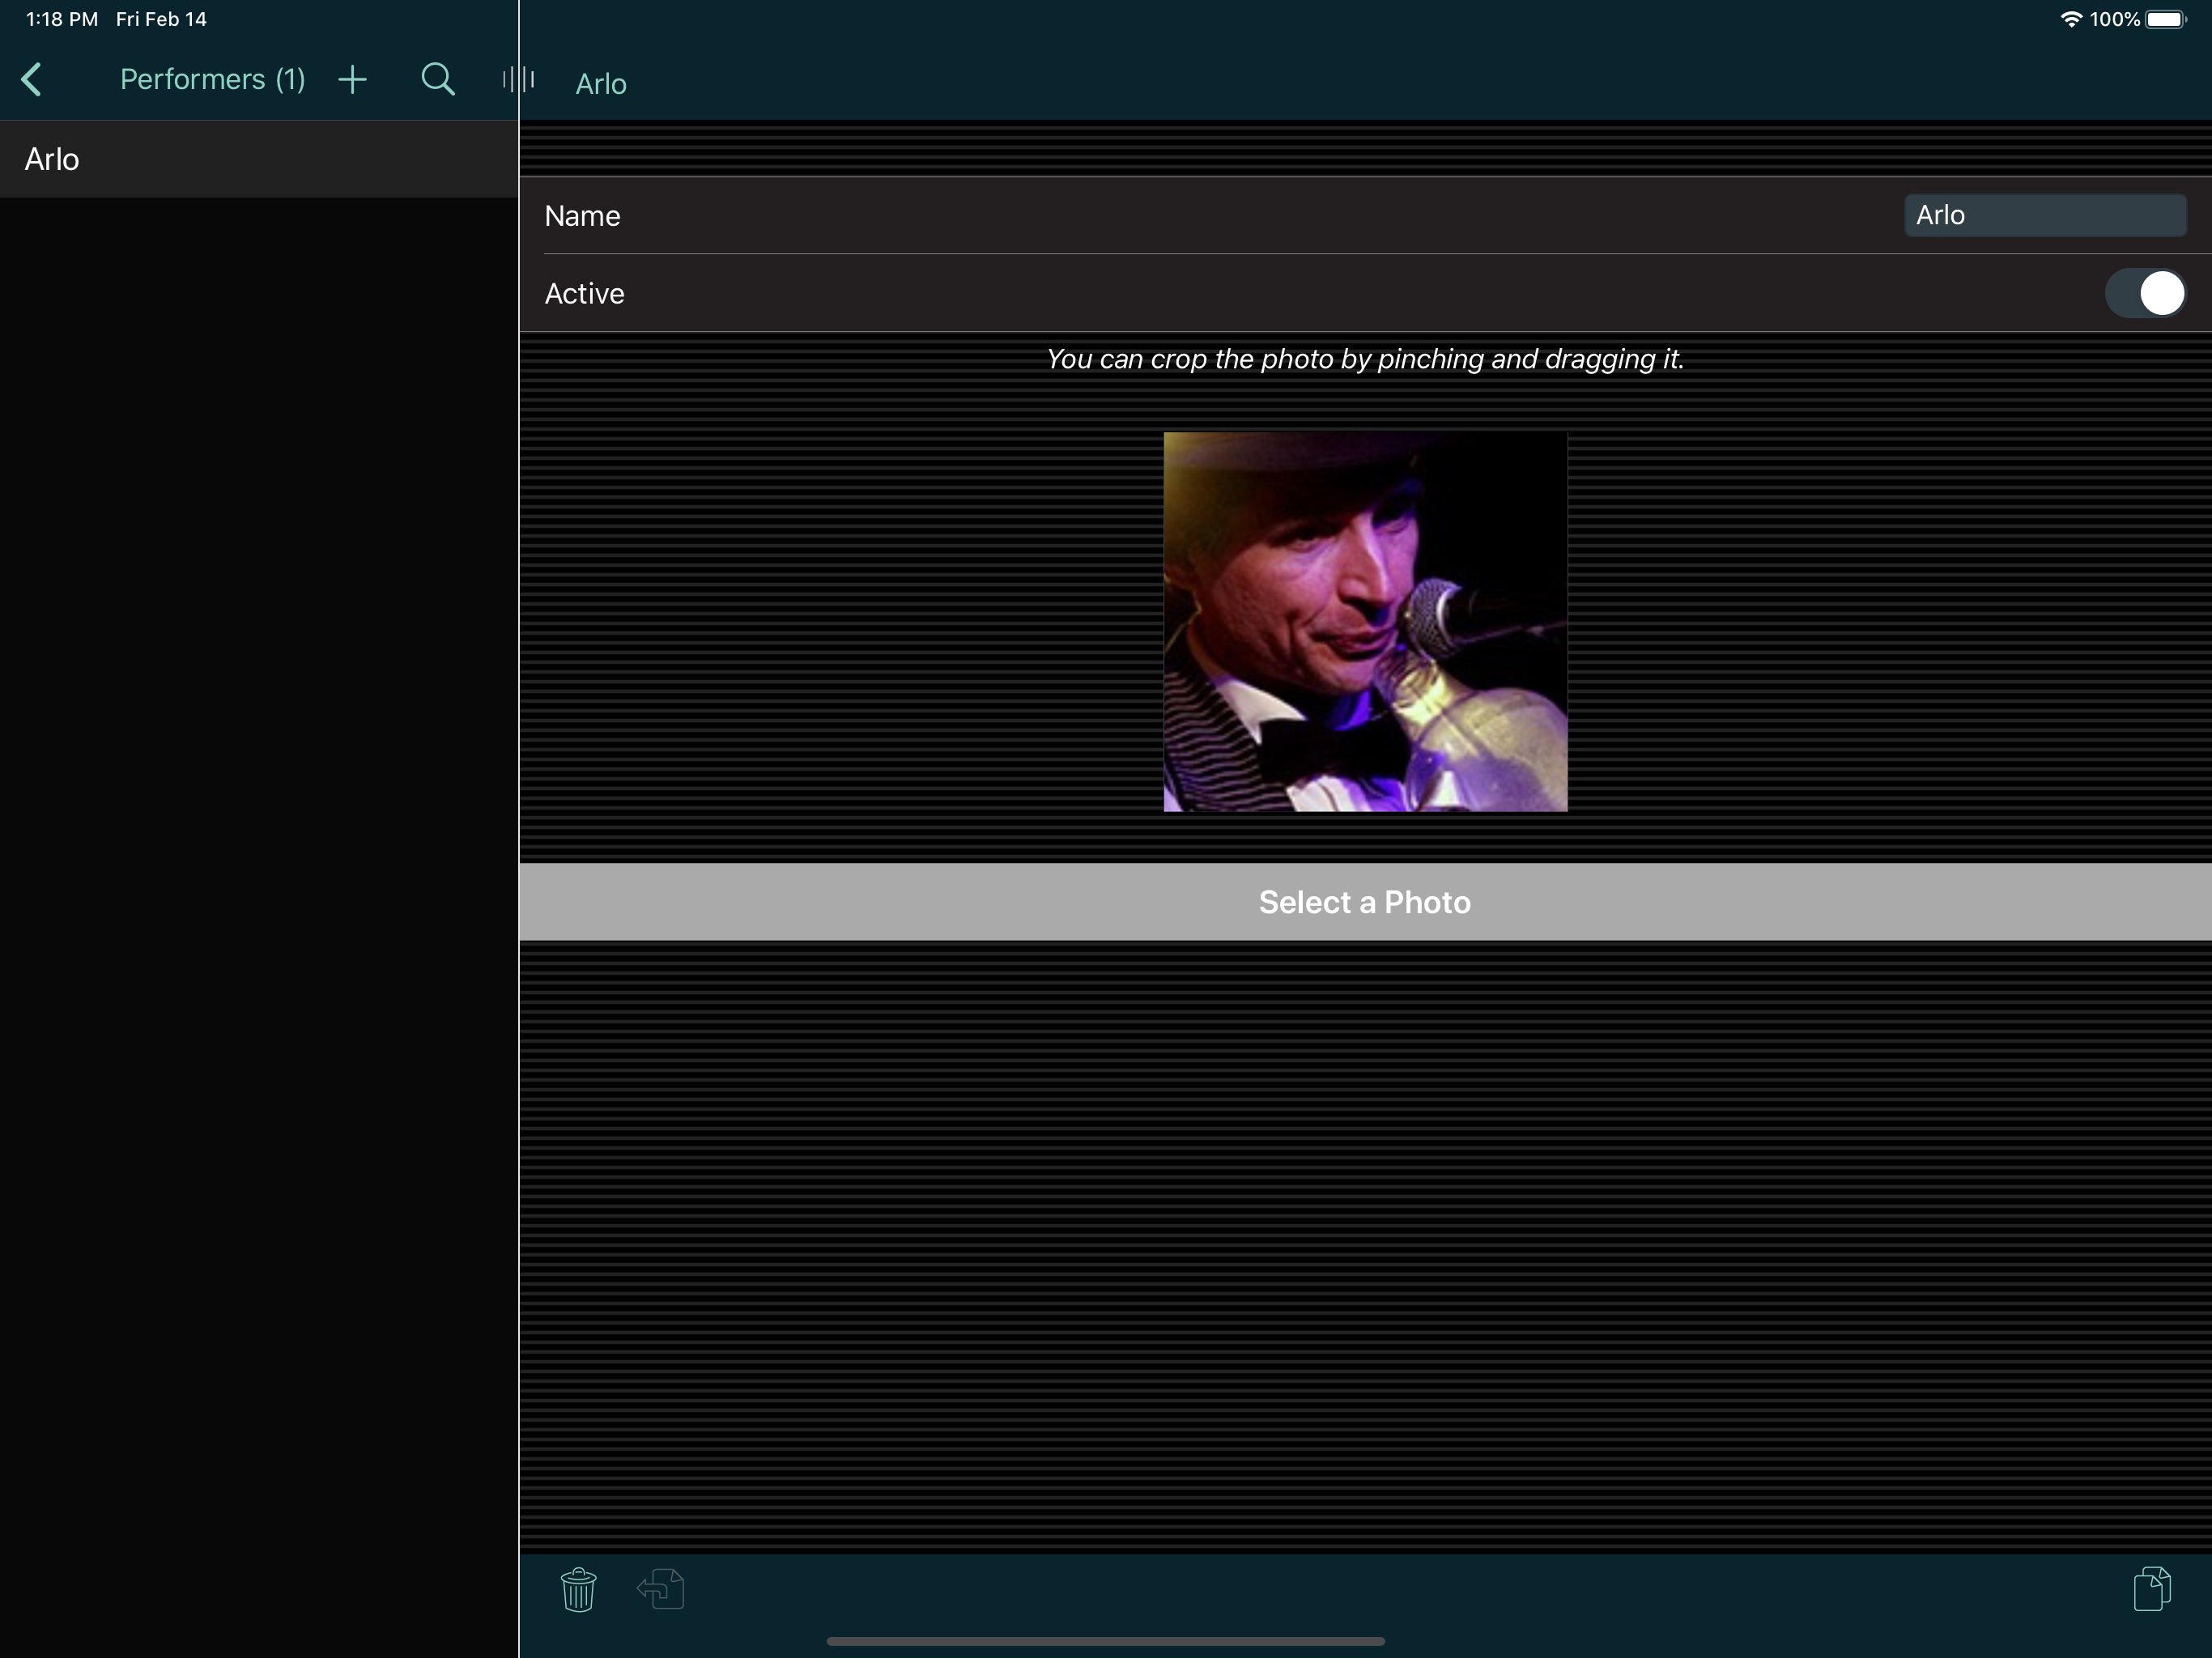Tap the performer photo thumbnail

coord(1365,621)
